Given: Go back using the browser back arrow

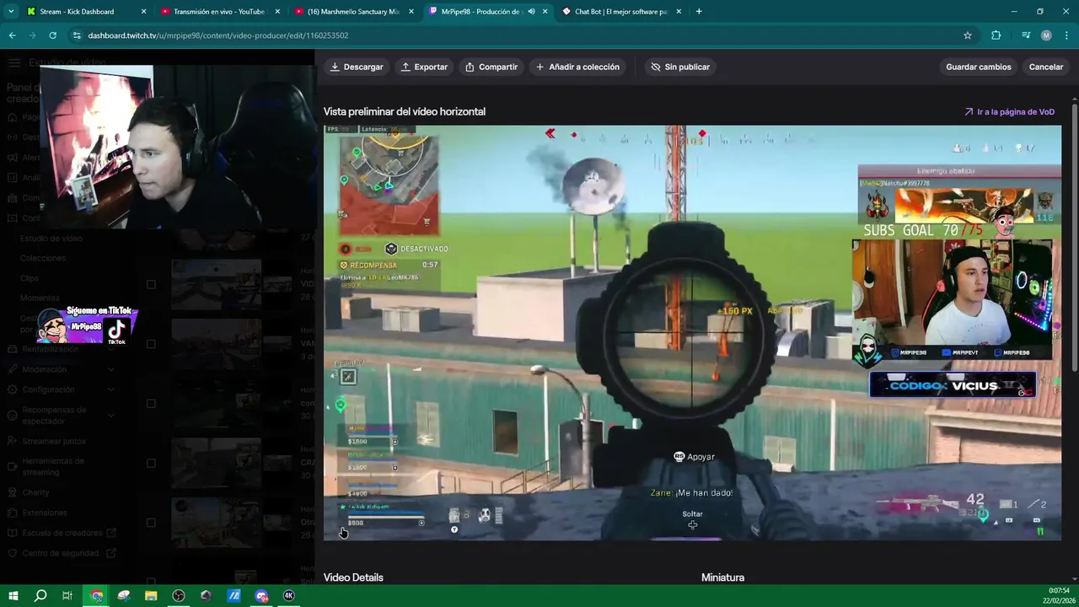Looking at the screenshot, I should (13, 35).
